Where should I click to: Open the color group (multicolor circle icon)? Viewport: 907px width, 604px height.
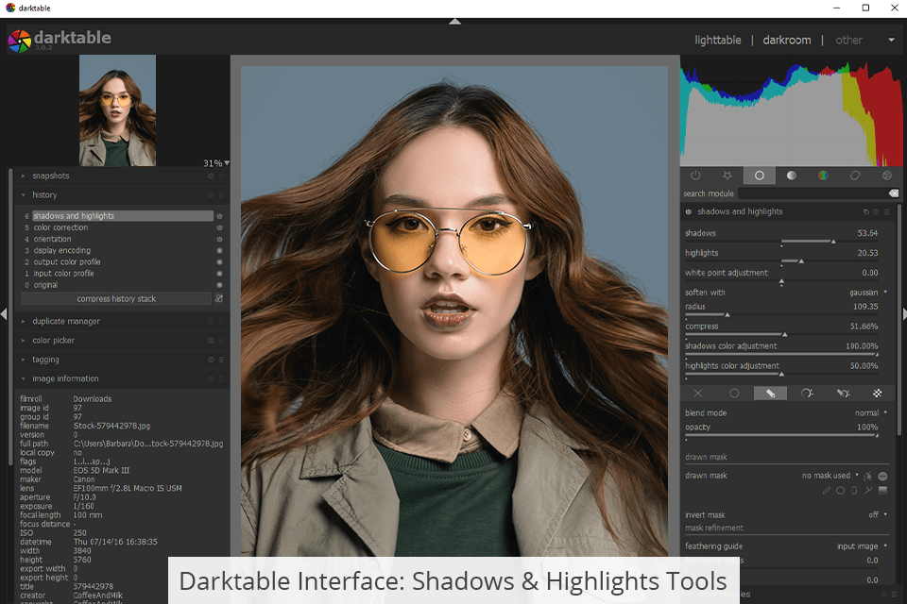pyautogui.click(x=823, y=176)
